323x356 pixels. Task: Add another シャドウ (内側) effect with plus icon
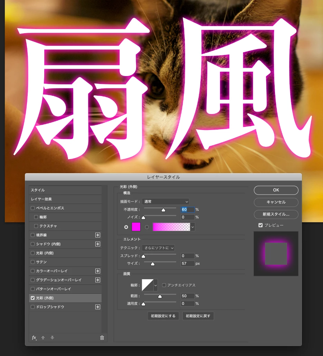click(x=98, y=244)
